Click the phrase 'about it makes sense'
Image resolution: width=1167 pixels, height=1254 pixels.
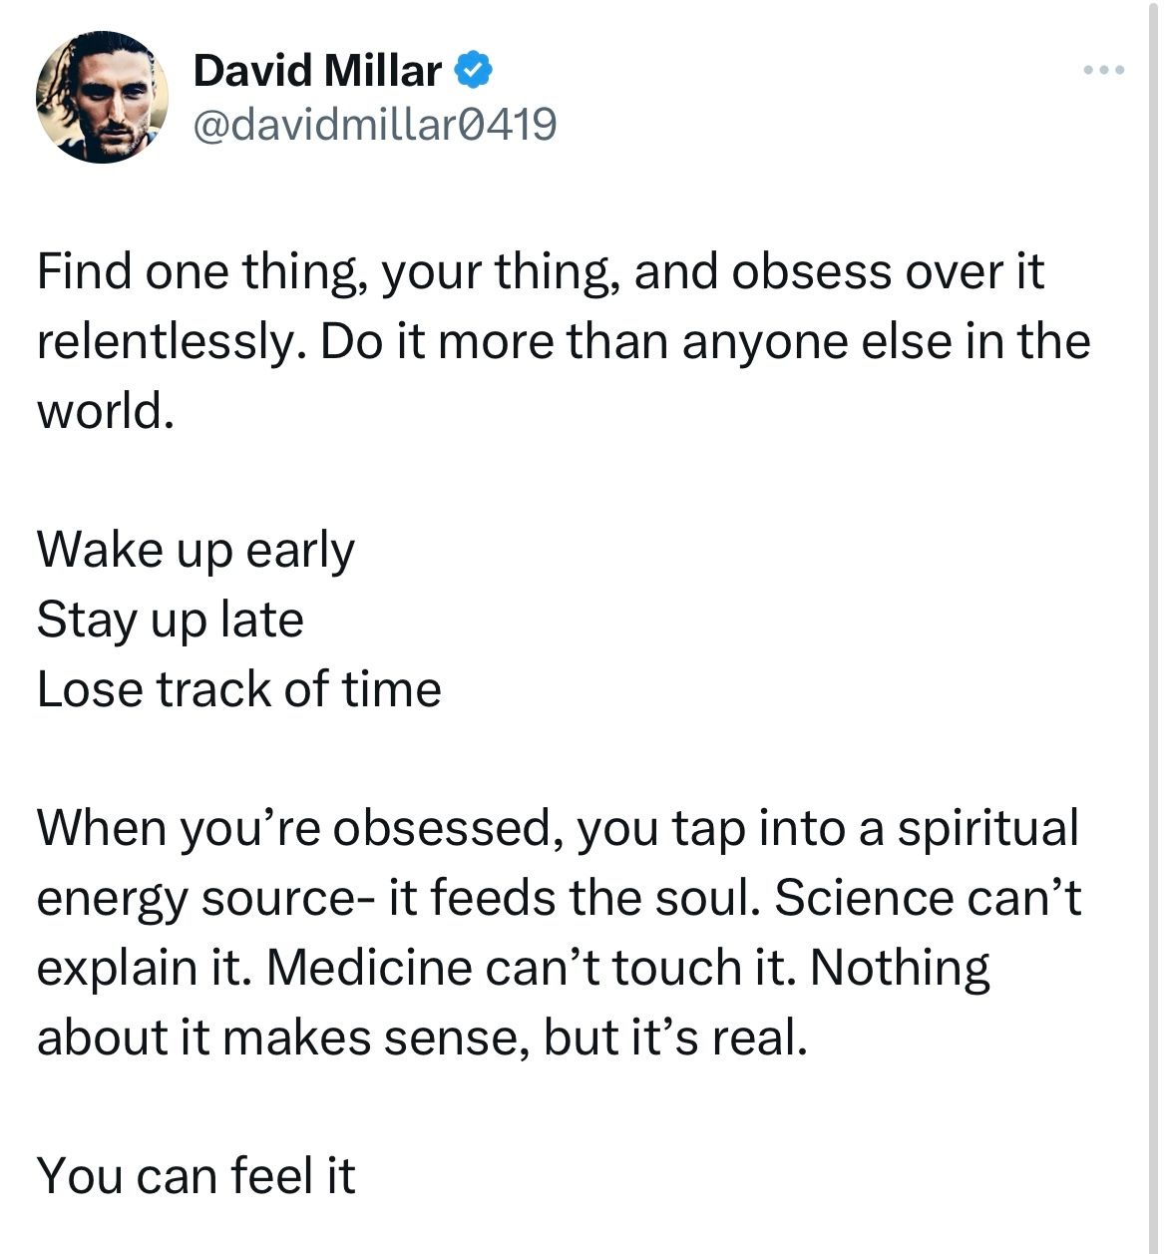click(283, 1038)
